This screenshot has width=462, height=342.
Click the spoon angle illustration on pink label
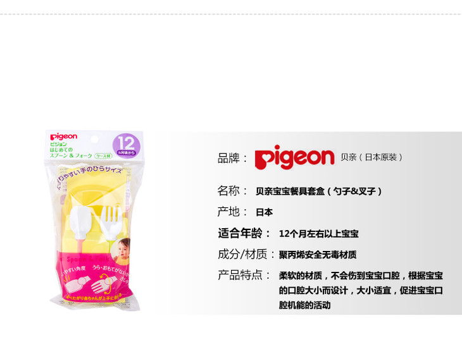[x=77, y=284]
